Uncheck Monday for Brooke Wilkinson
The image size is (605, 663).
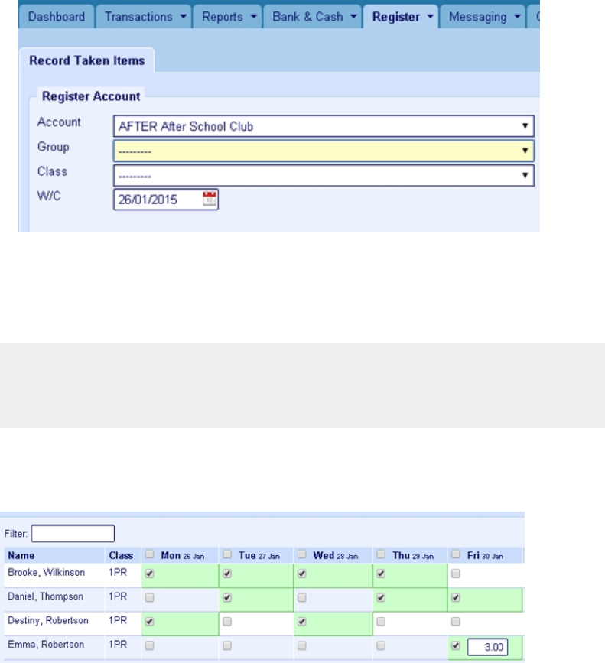[149, 574]
